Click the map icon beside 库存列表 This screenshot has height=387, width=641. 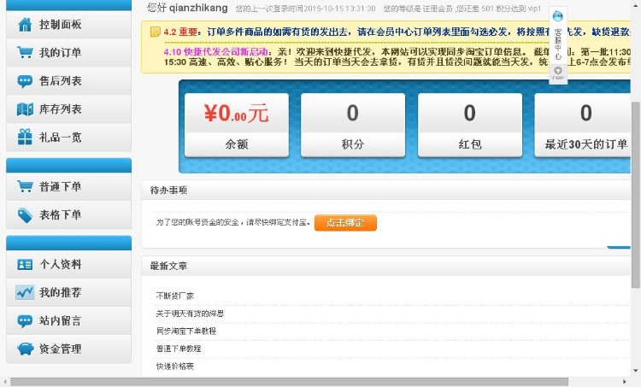(x=25, y=109)
